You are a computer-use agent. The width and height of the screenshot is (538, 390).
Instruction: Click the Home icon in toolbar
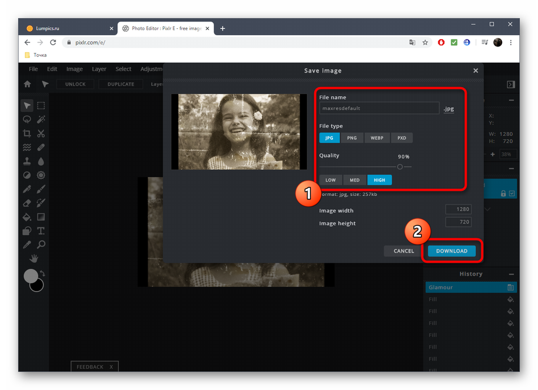click(x=27, y=84)
